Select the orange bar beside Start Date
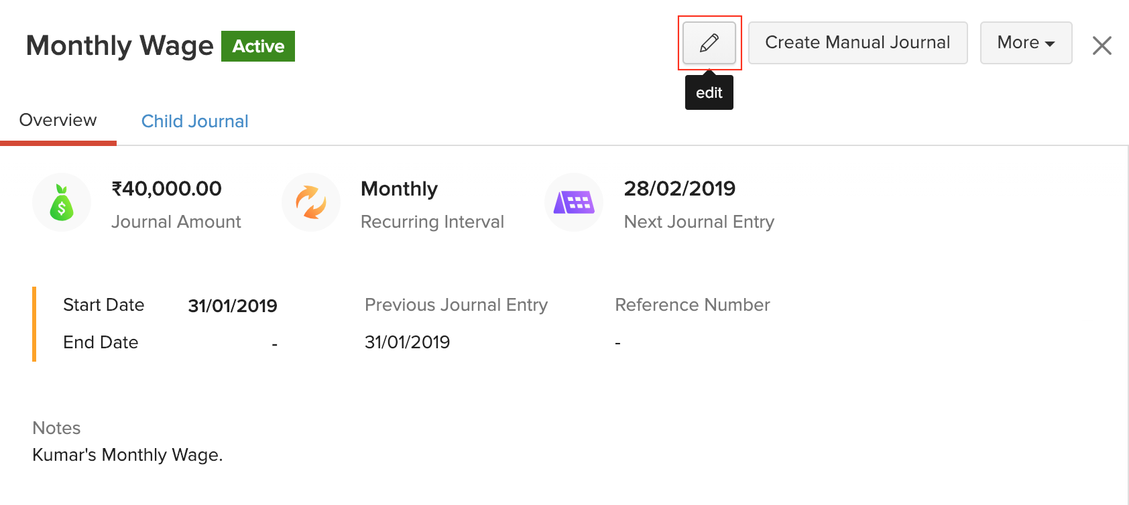Viewport: 1129px width, 505px height. tap(35, 323)
